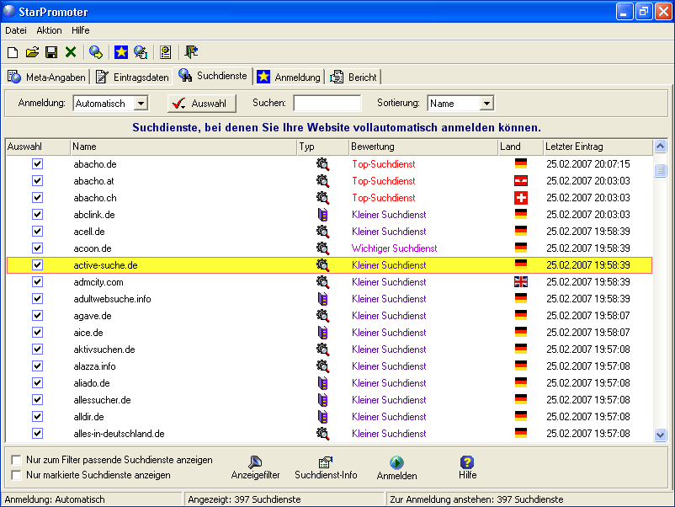This screenshot has width=675, height=507.
Task: Click the Open folder toolbar icon
Action: point(32,52)
